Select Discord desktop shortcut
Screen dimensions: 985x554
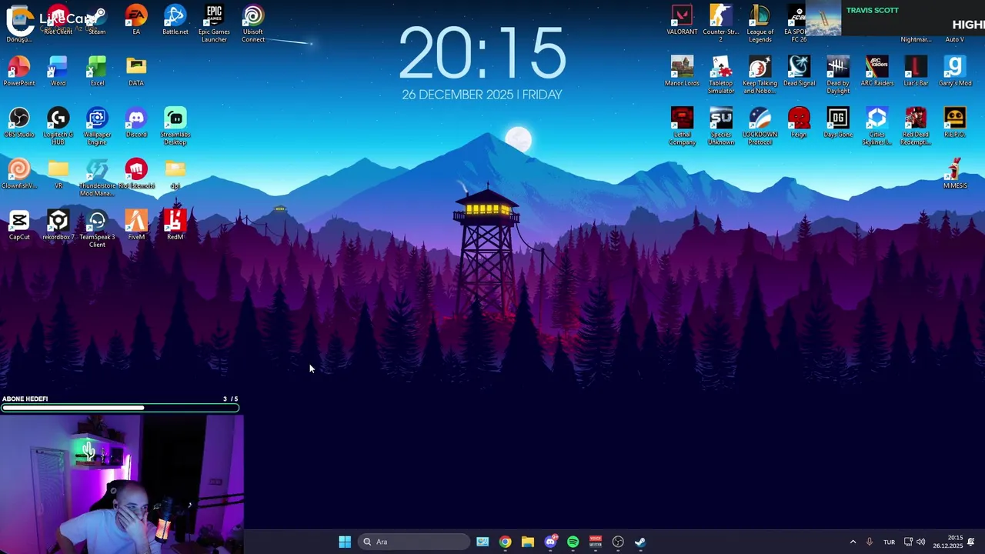136,123
